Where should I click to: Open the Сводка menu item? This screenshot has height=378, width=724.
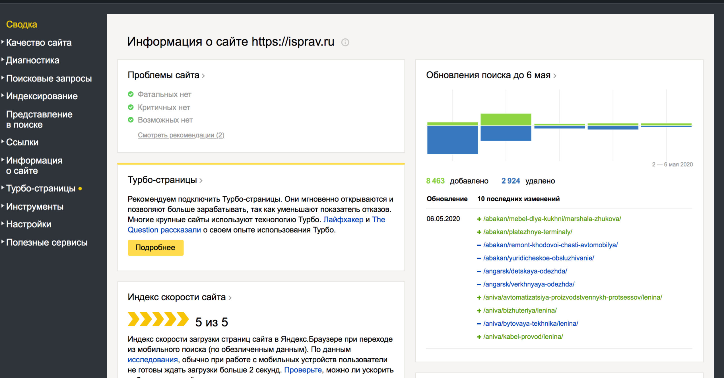coord(22,24)
